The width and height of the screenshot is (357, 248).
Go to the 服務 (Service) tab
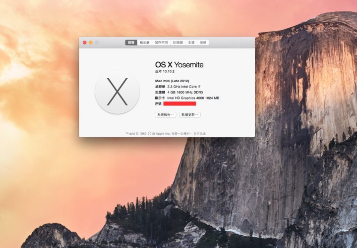[x=203, y=43]
